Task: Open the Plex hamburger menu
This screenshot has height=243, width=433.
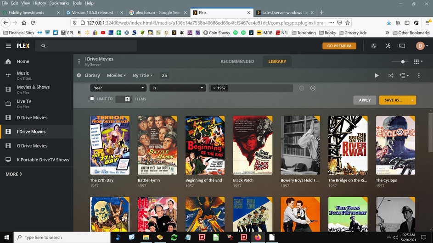Action: coord(8,46)
